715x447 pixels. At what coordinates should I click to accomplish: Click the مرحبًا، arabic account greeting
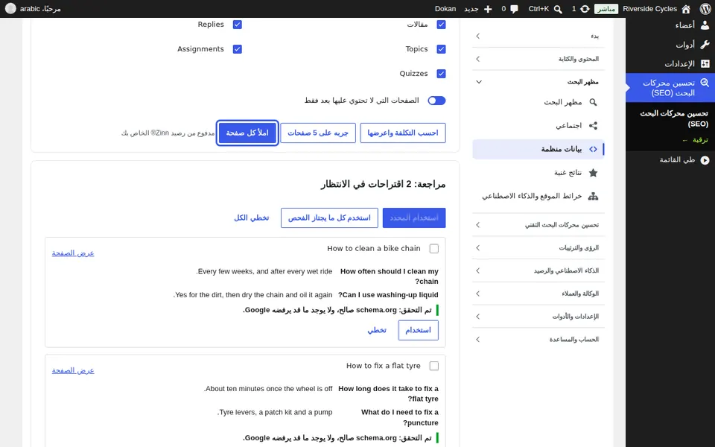tap(40, 9)
